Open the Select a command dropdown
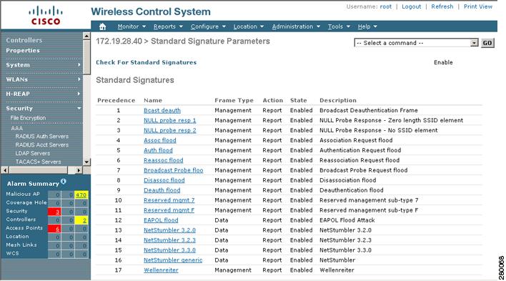This screenshot has height=281, width=506. [416, 43]
